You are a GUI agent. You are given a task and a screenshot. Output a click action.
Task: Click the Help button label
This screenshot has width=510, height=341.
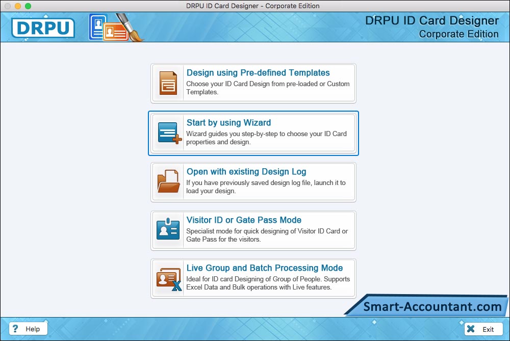point(33,329)
